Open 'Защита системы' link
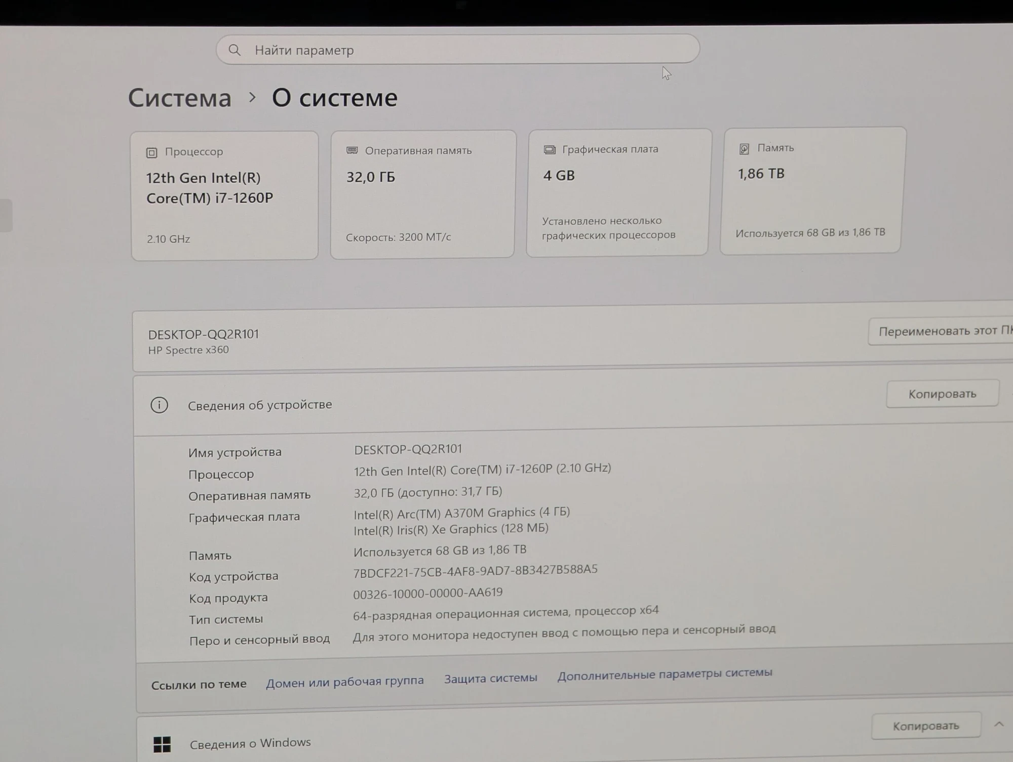1013x762 pixels. [x=490, y=678]
